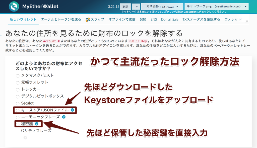Select the Secalot radio option
Viewport: 257px width, 148px height.
point(18,103)
